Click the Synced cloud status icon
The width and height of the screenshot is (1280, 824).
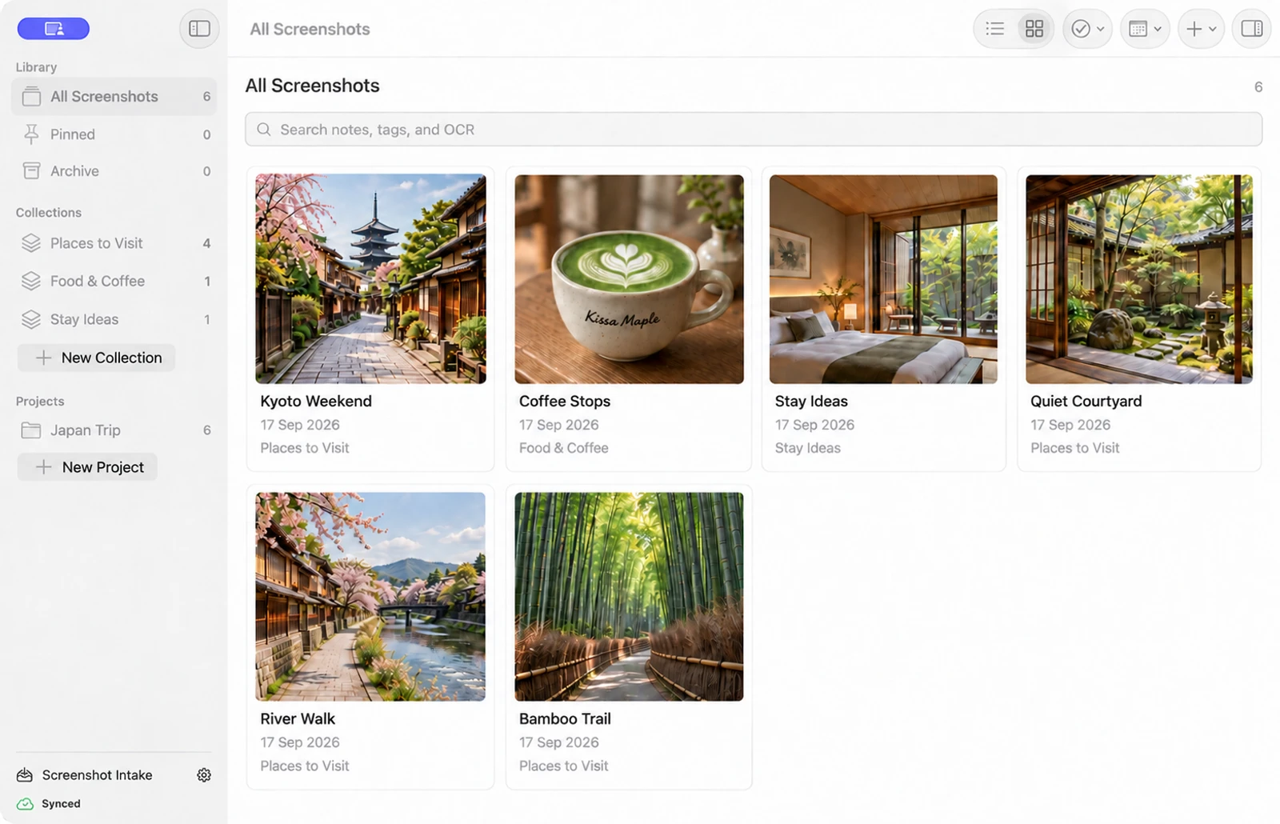click(25, 804)
